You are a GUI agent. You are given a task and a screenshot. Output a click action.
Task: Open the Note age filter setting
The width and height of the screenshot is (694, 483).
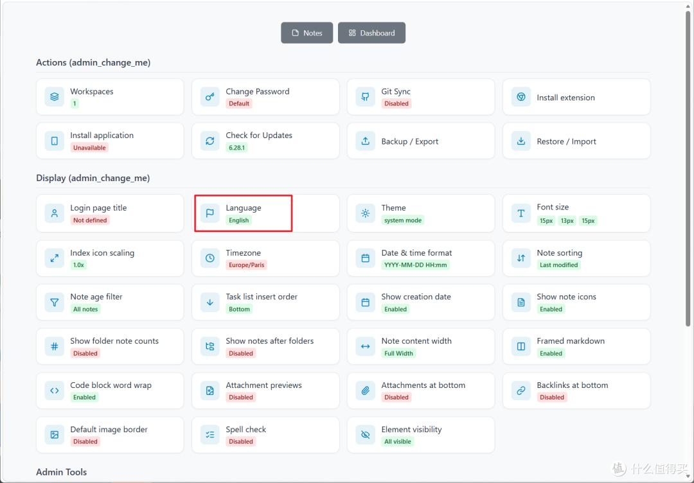[110, 303]
